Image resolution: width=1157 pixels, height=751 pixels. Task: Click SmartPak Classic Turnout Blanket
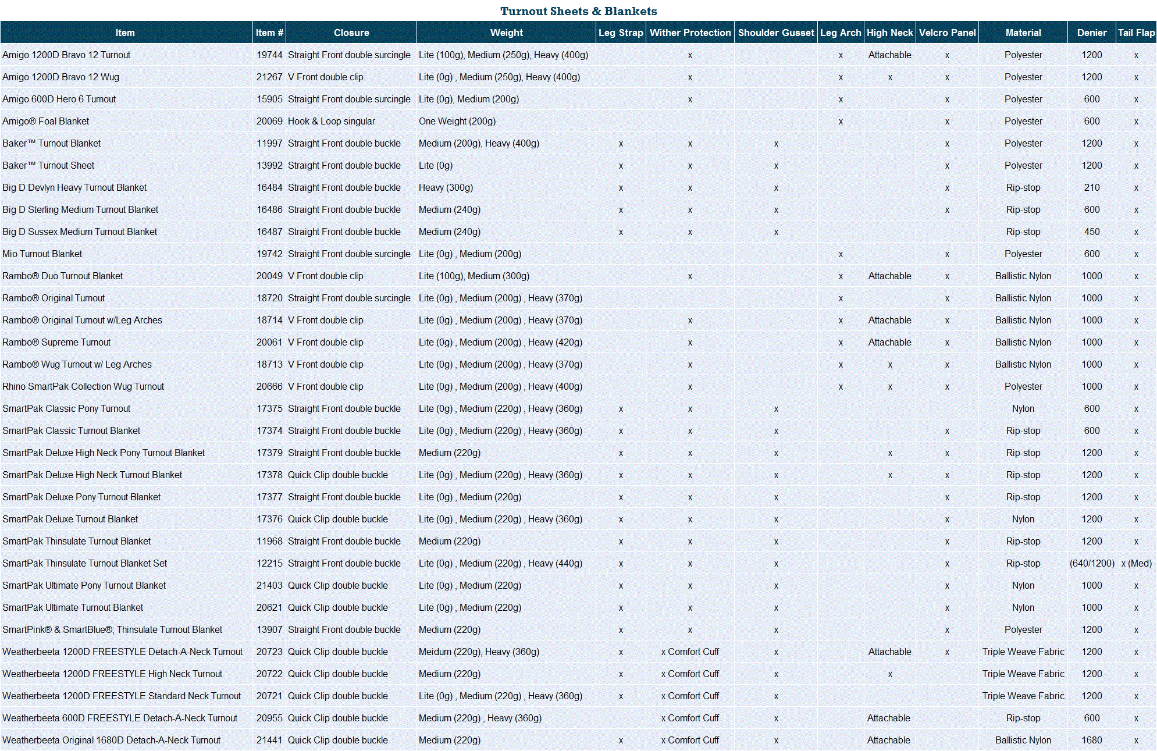click(71, 430)
